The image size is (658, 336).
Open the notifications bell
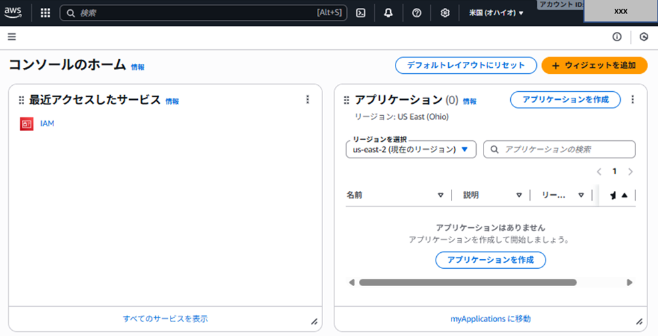coord(388,13)
